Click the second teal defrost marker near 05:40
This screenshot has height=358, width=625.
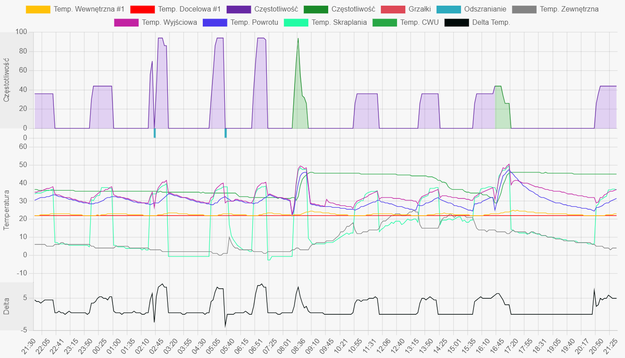pos(225,133)
